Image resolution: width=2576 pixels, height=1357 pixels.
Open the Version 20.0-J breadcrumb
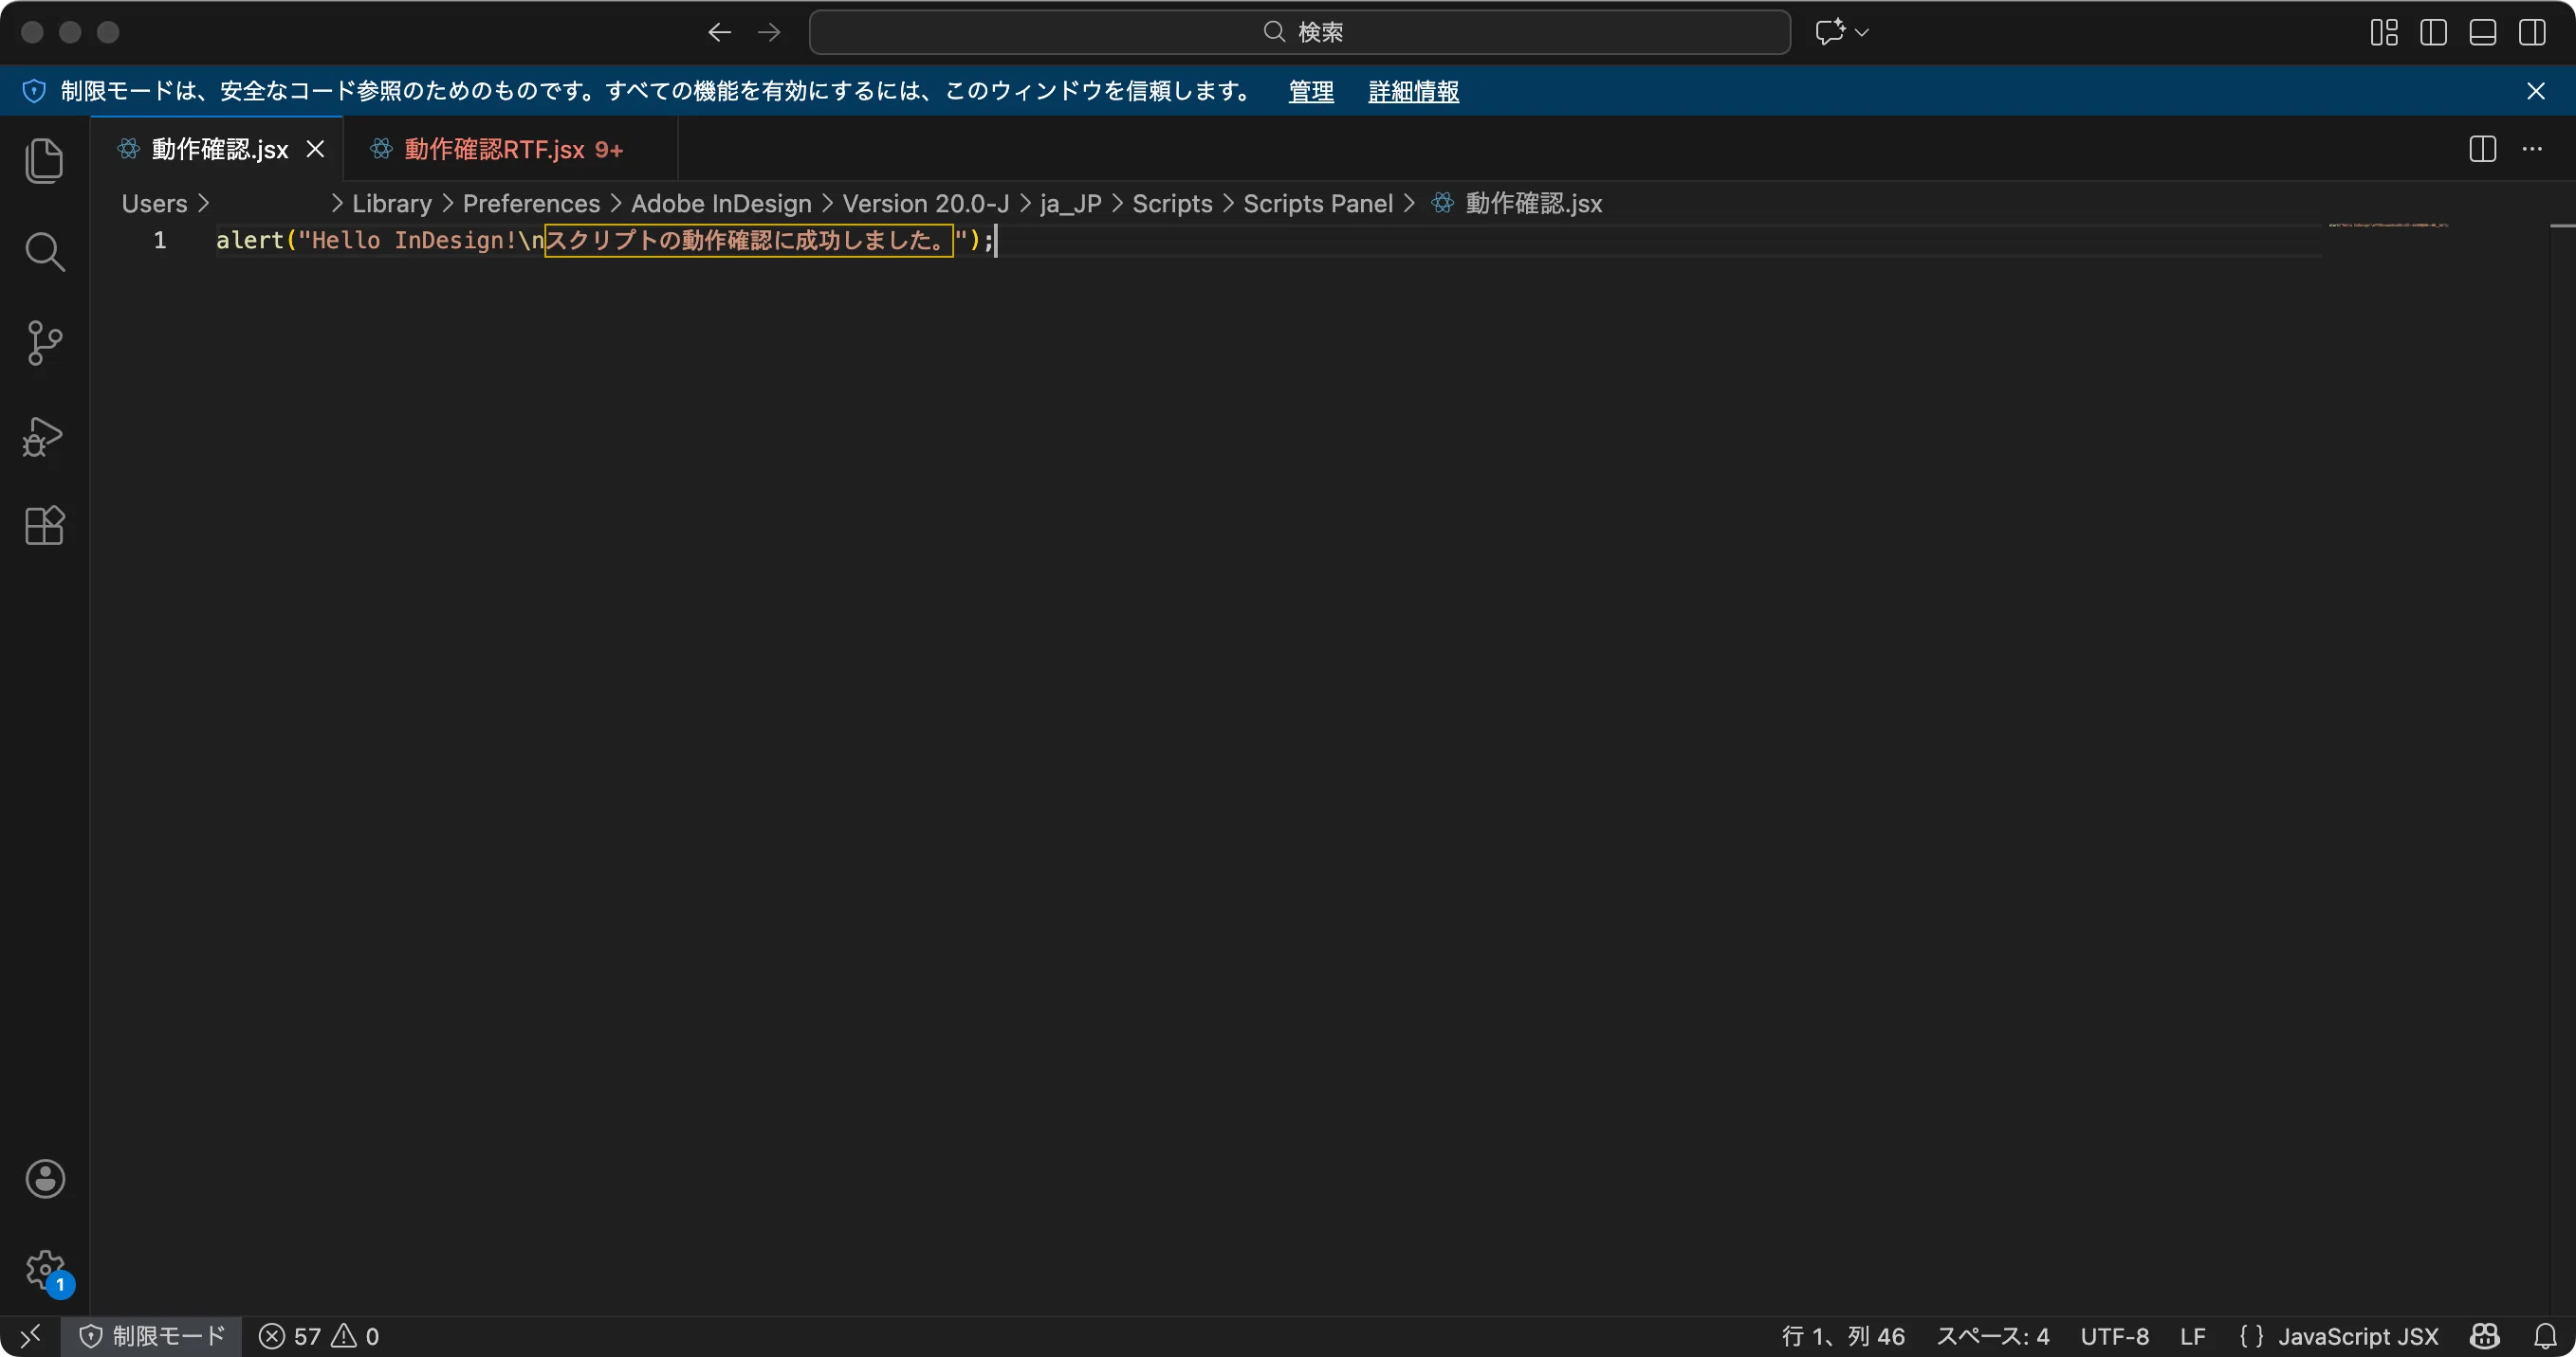[925, 204]
